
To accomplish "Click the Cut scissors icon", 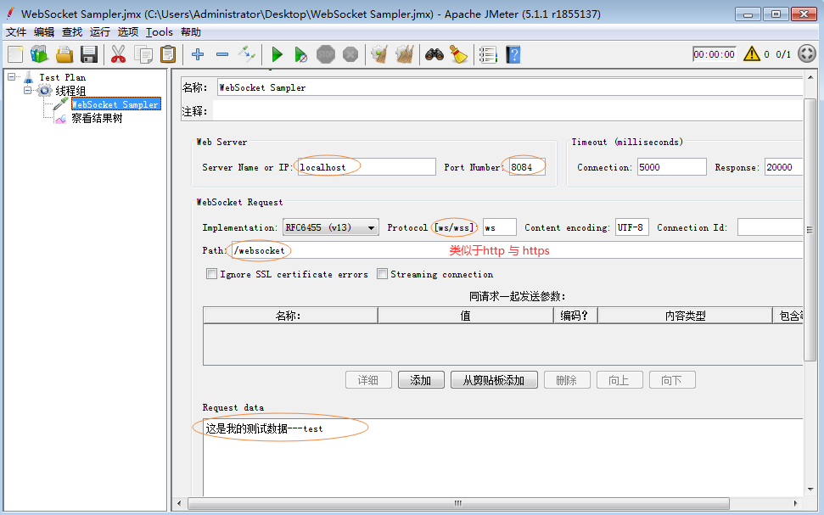I will (118, 54).
